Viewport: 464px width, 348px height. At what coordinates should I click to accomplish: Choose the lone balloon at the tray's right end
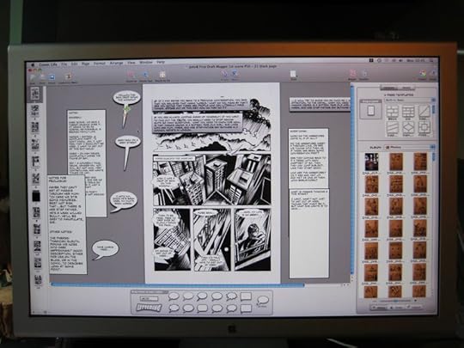(x=263, y=301)
